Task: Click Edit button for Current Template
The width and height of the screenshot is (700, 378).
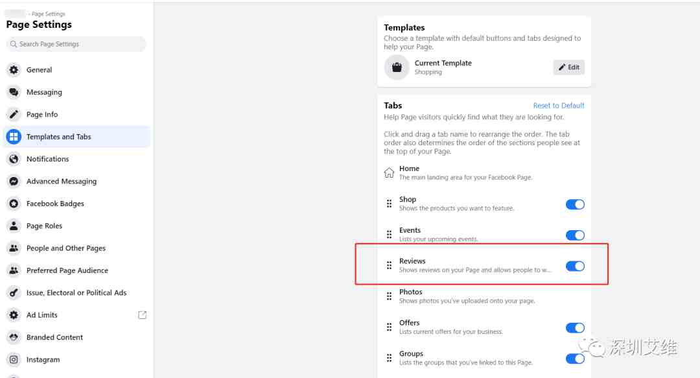Action: coord(569,67)
